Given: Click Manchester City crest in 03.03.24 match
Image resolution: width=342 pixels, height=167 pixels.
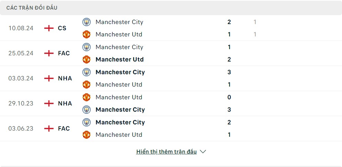Looking at the screenshot, I should [x=87, y=72].
